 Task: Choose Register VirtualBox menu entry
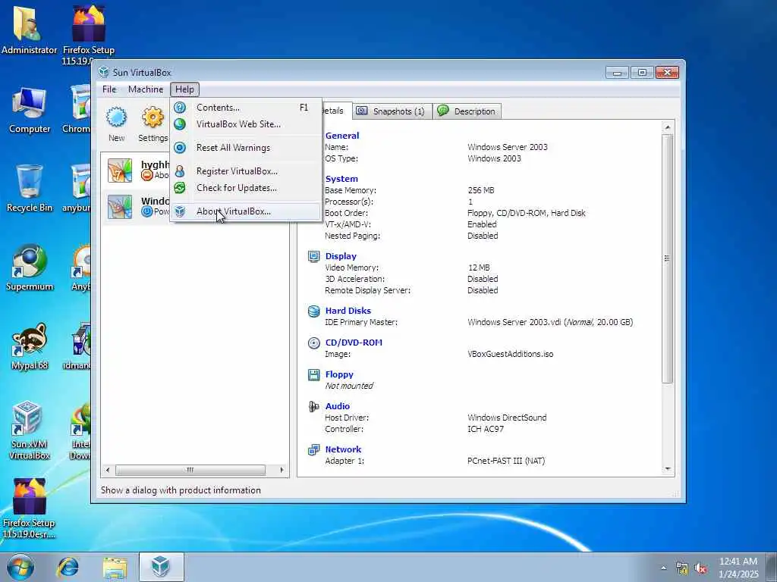(x=246, y=171)
